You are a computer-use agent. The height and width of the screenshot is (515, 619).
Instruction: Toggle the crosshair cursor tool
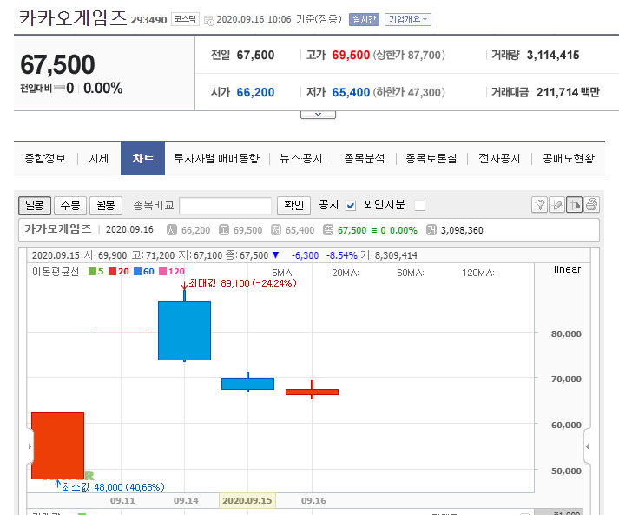[x=574, y=205]
